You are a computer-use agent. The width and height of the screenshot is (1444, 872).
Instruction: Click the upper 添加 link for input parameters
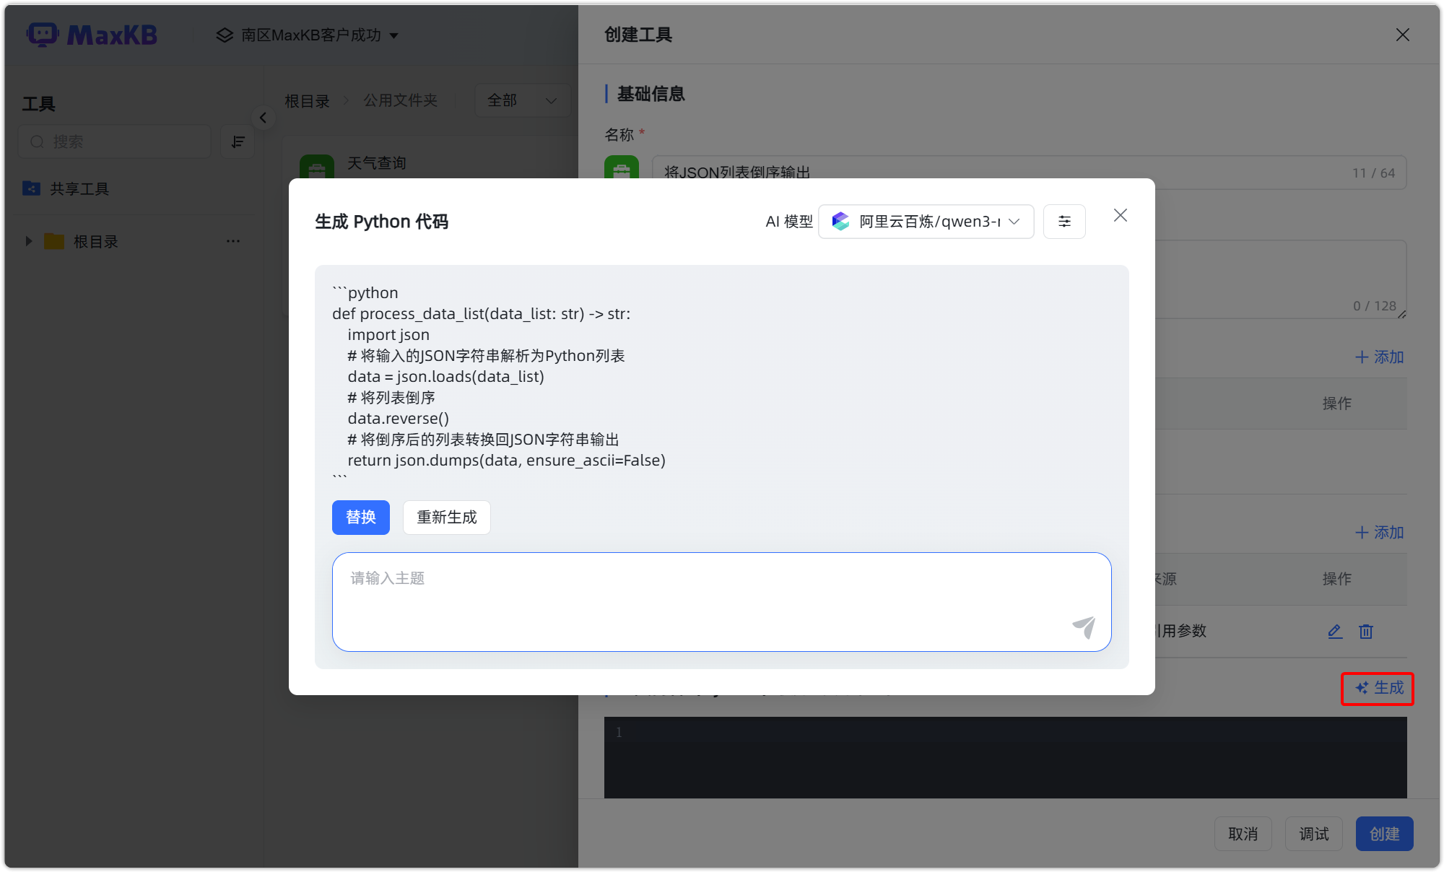coord(1379,357)
